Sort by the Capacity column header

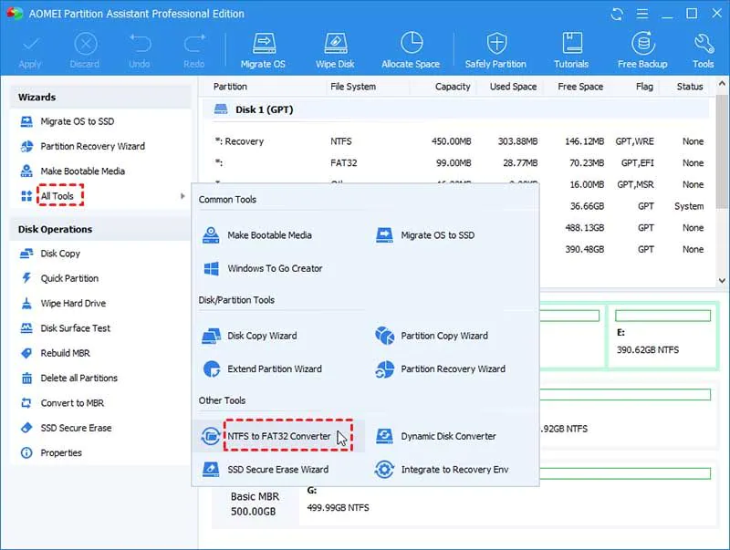click(453, 87)
